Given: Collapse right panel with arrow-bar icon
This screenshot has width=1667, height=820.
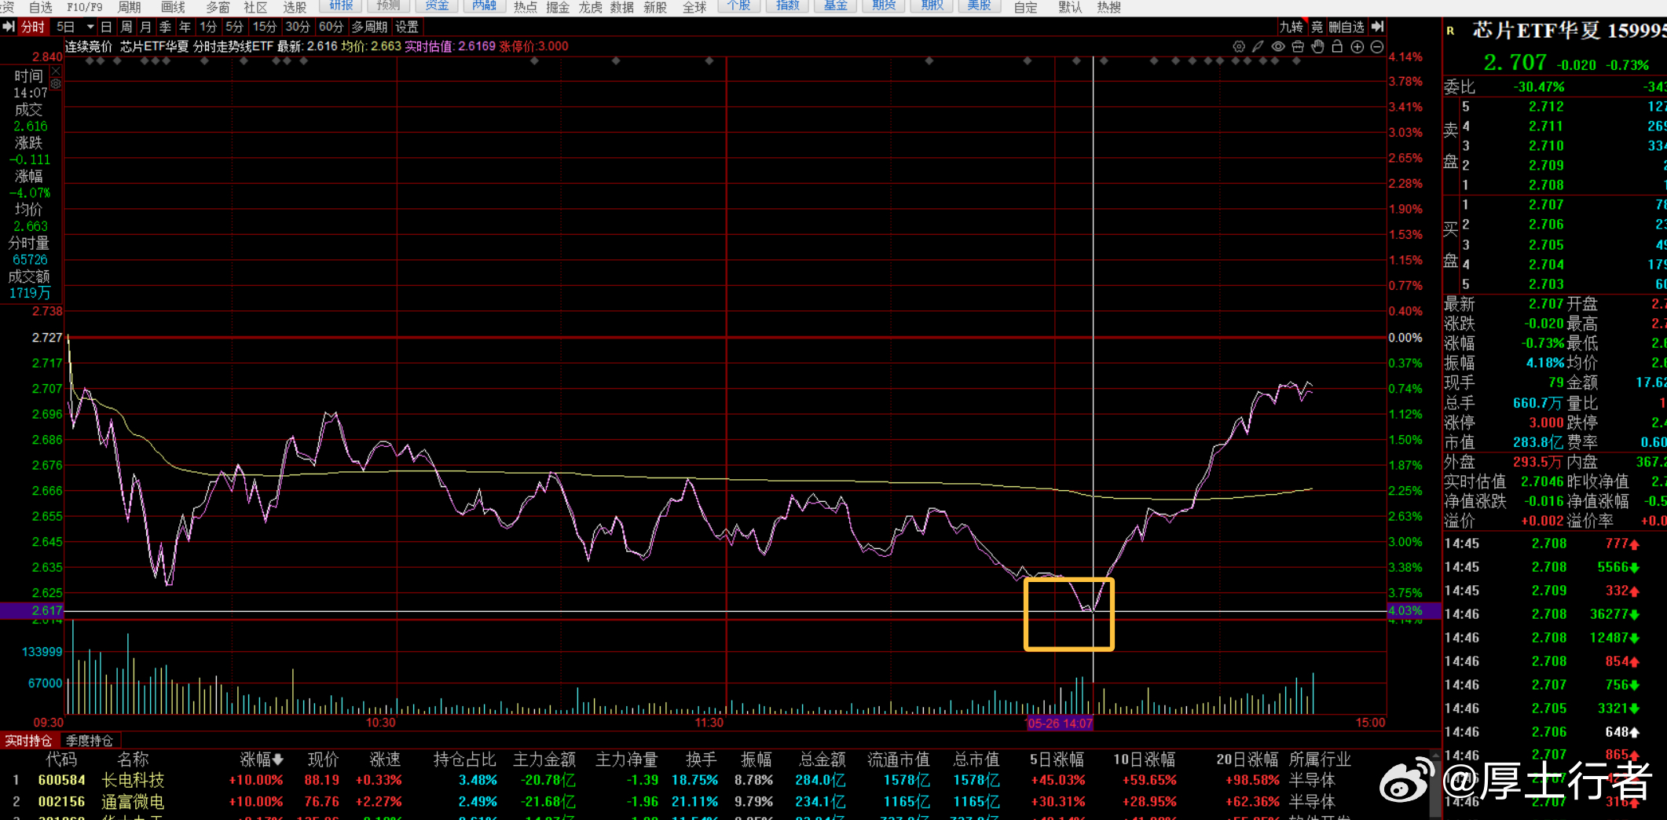Looking at the screenshot, I should [1377, 27].
